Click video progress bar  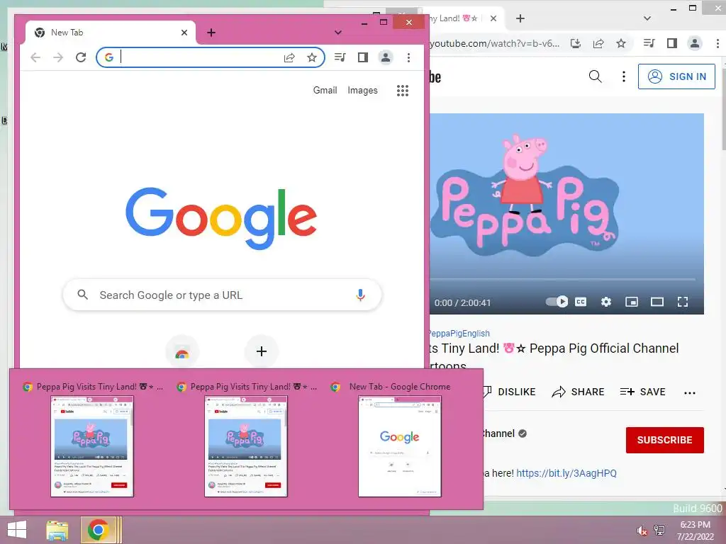coord(562,279)
